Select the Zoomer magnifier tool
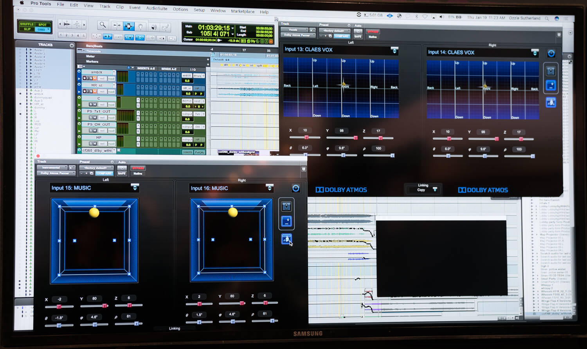The image size is (587, 349). (x=103, y=25)
